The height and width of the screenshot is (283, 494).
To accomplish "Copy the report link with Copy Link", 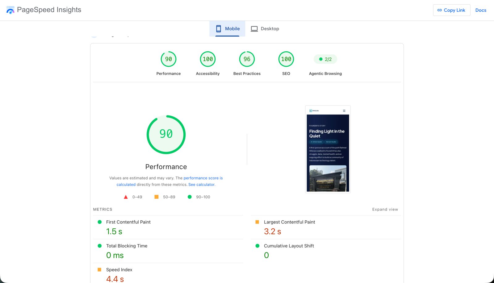I will pyautogui.click(x=451, y=10).
